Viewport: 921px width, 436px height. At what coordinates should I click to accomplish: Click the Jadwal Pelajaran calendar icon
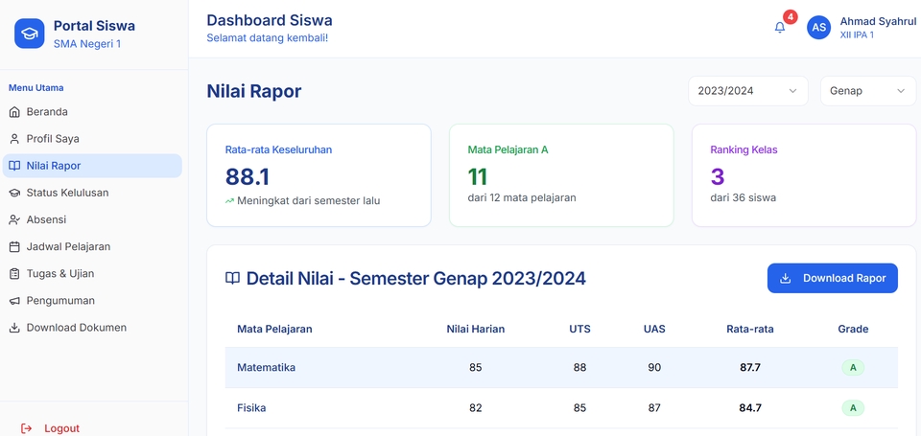pos(14,246)
